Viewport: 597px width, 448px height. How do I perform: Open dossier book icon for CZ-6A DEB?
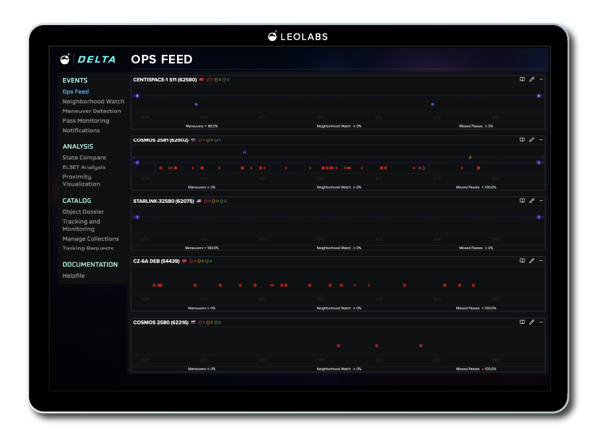522,261
